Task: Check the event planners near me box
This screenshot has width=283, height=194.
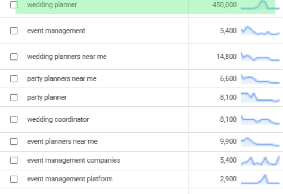Action: (x=14, y=142)
